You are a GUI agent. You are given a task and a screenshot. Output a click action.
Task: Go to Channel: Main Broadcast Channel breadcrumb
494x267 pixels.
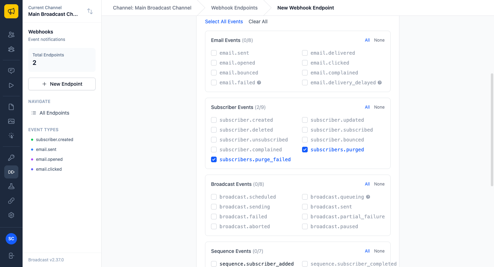(x=152, y=8)
